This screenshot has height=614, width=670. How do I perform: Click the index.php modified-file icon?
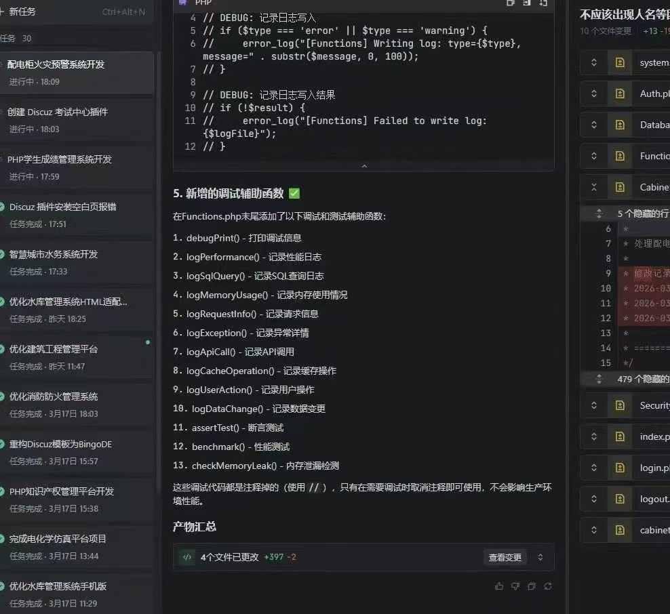click(x=620, y=436)
